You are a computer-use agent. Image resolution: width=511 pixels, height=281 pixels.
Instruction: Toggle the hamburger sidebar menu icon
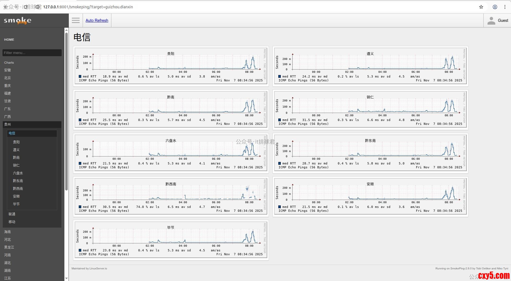coord(75,20)
